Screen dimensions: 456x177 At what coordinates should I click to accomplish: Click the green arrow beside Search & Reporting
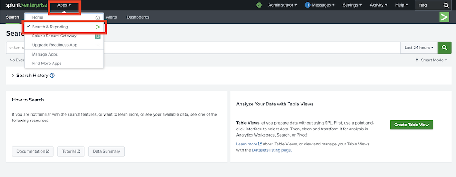pos(98,27)
